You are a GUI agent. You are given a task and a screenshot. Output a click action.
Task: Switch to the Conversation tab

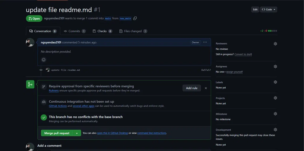43,31
